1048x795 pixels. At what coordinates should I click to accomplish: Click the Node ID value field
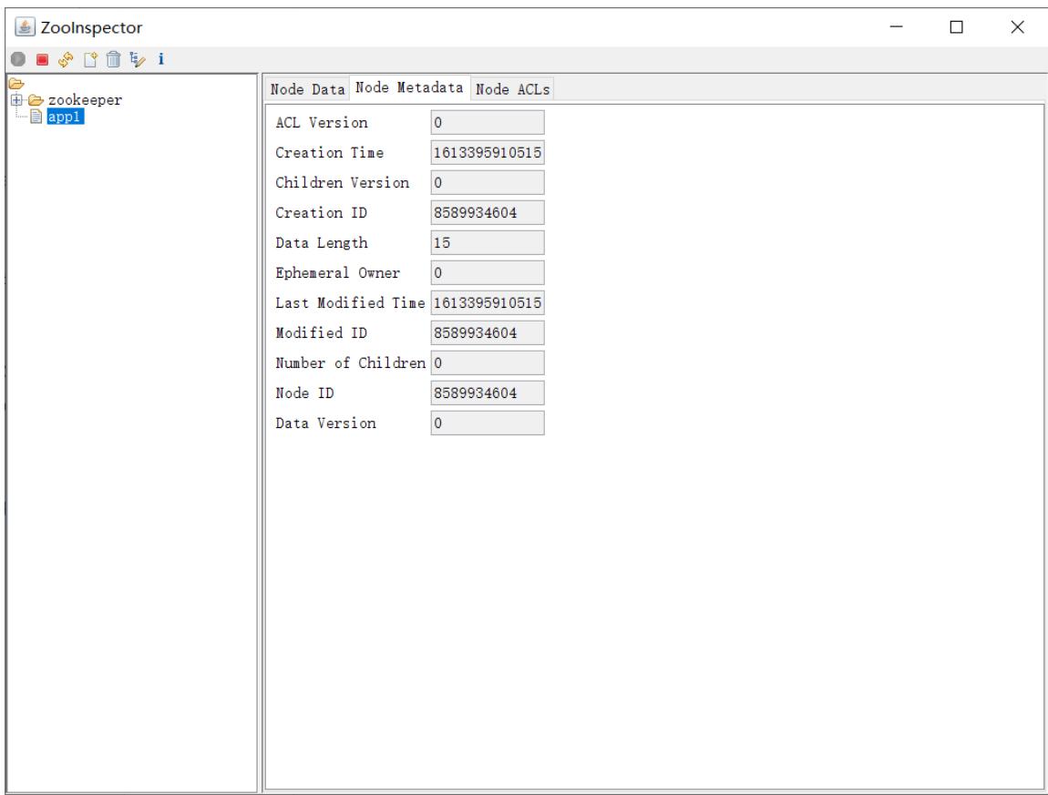[x=488, y=393]
